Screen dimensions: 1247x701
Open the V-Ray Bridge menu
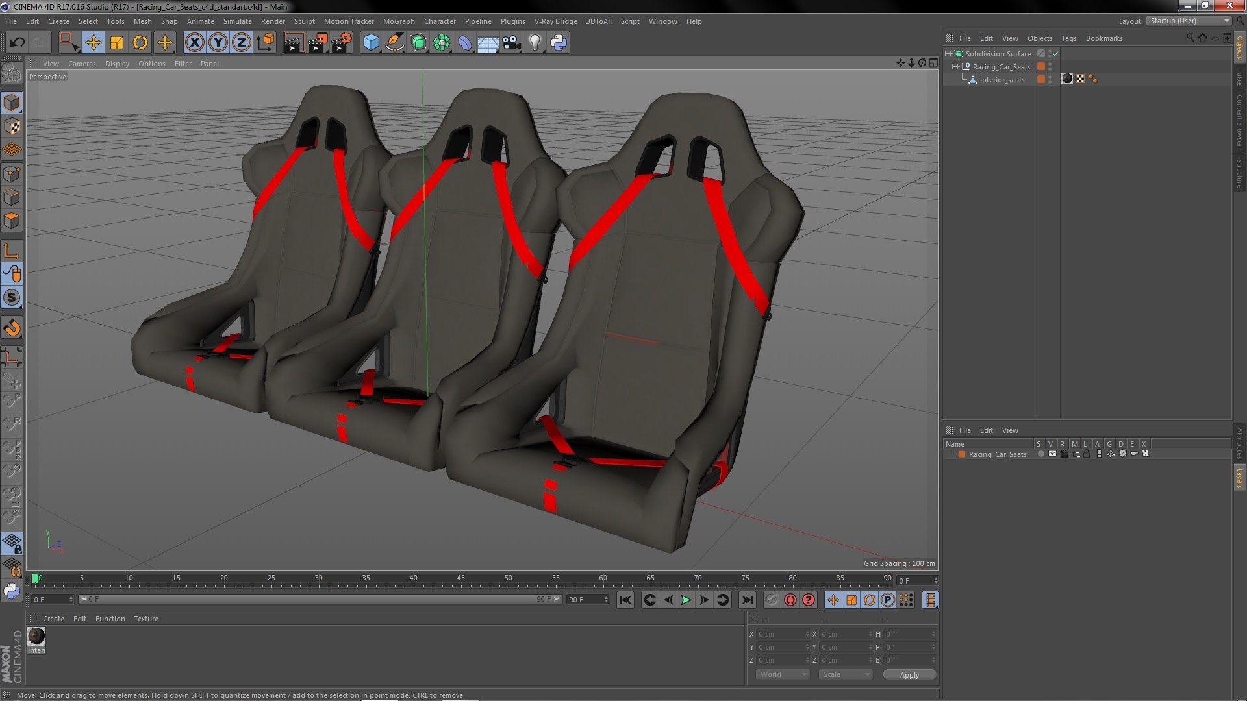click(x=555, y=21)
